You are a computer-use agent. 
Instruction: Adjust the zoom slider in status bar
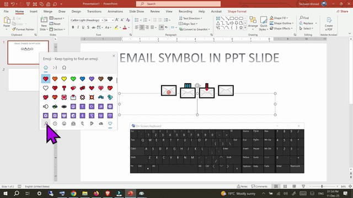click(x=322, y=186)
